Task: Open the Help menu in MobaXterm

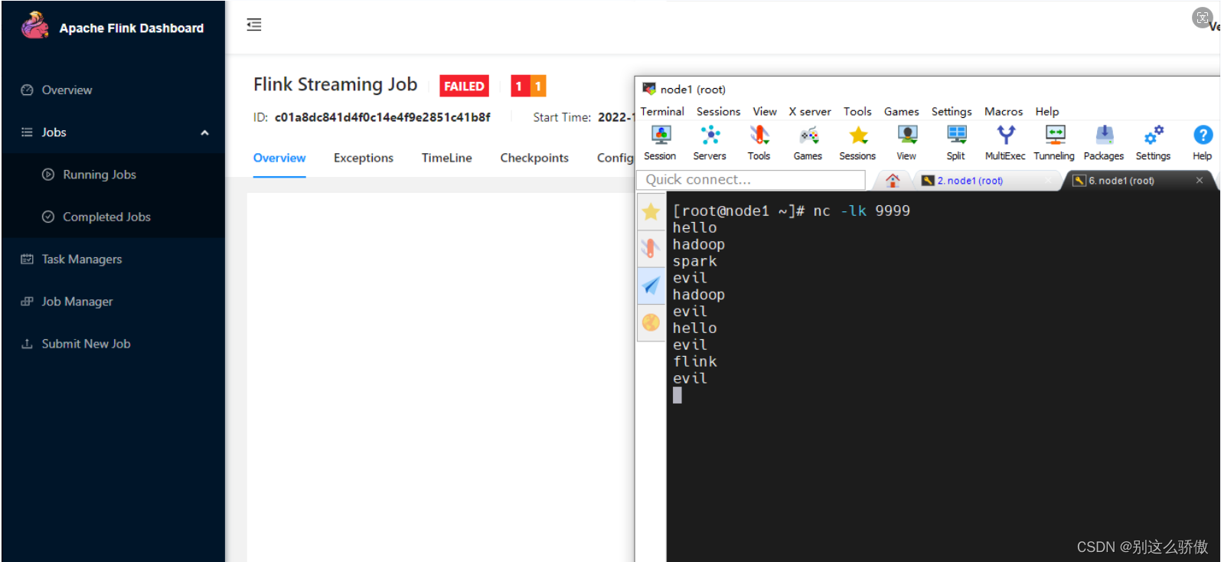Action: click(x=1046, y=112)
